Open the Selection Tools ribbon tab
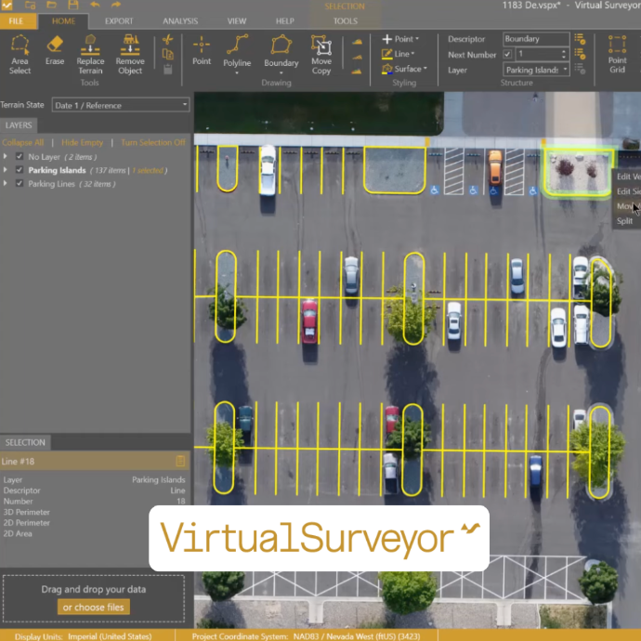The height and width of the screenshot is (641, 641). click(x=346, y=20)
